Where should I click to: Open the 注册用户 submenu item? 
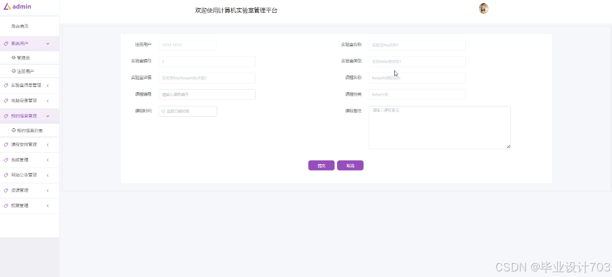tap(30, 71)
